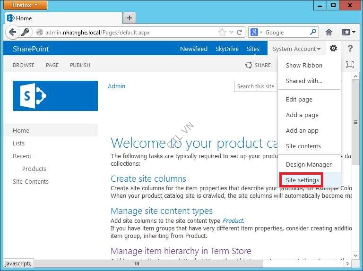This screenshot has width=363, height=271.
Task: Reload the page with the refresh icon
Action: [240, 33]
